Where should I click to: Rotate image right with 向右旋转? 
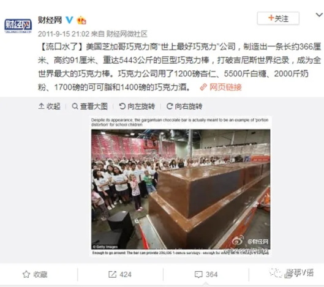coord(184,106)
